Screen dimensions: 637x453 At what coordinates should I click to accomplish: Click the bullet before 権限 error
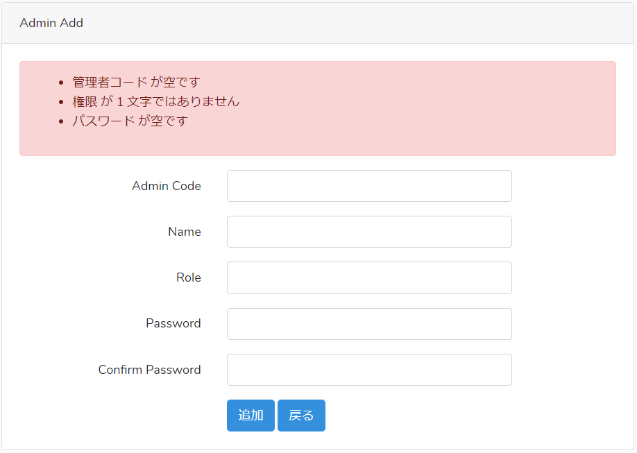(x=61, y=102)
